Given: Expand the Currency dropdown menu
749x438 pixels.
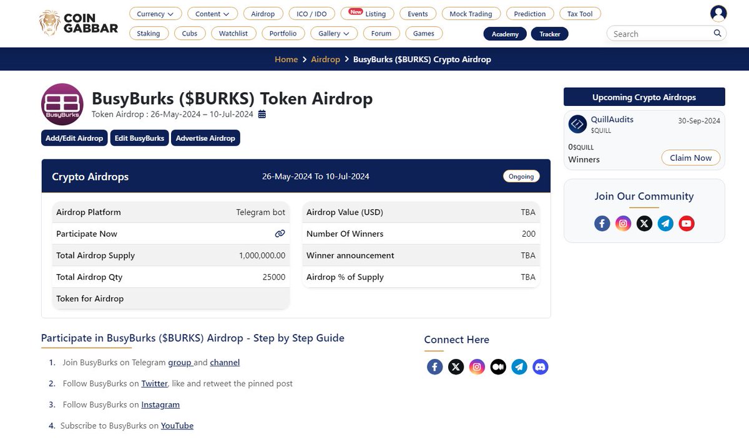Looking at the screenshot, I should click(155, 14).
